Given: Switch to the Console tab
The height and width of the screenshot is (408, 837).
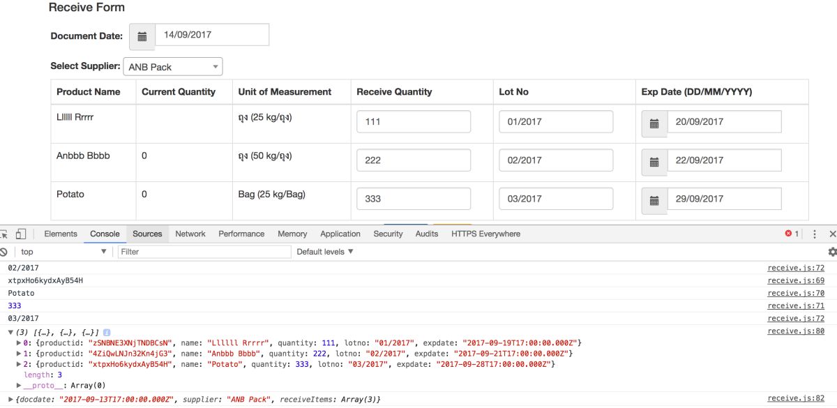Looking at the screenshot, I should click(105, 234).
